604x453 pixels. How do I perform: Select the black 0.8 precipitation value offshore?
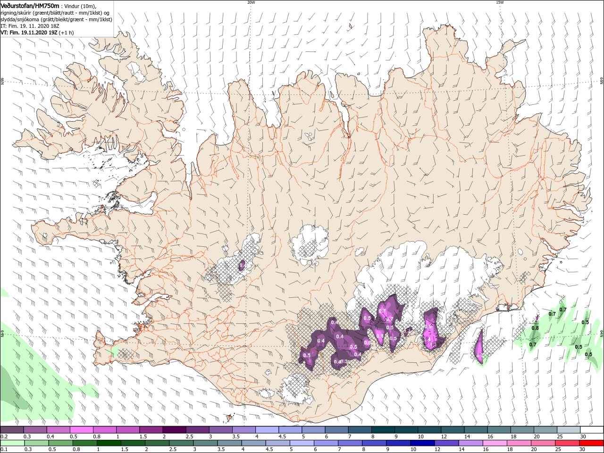click(x=535, y=328)
